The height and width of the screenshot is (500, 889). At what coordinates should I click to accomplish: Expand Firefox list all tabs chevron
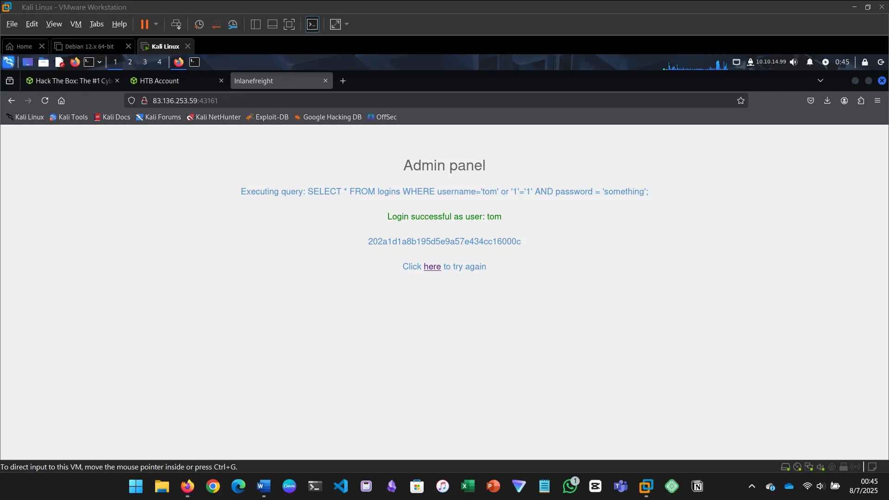pyautogui.click(x=820, y=81)
